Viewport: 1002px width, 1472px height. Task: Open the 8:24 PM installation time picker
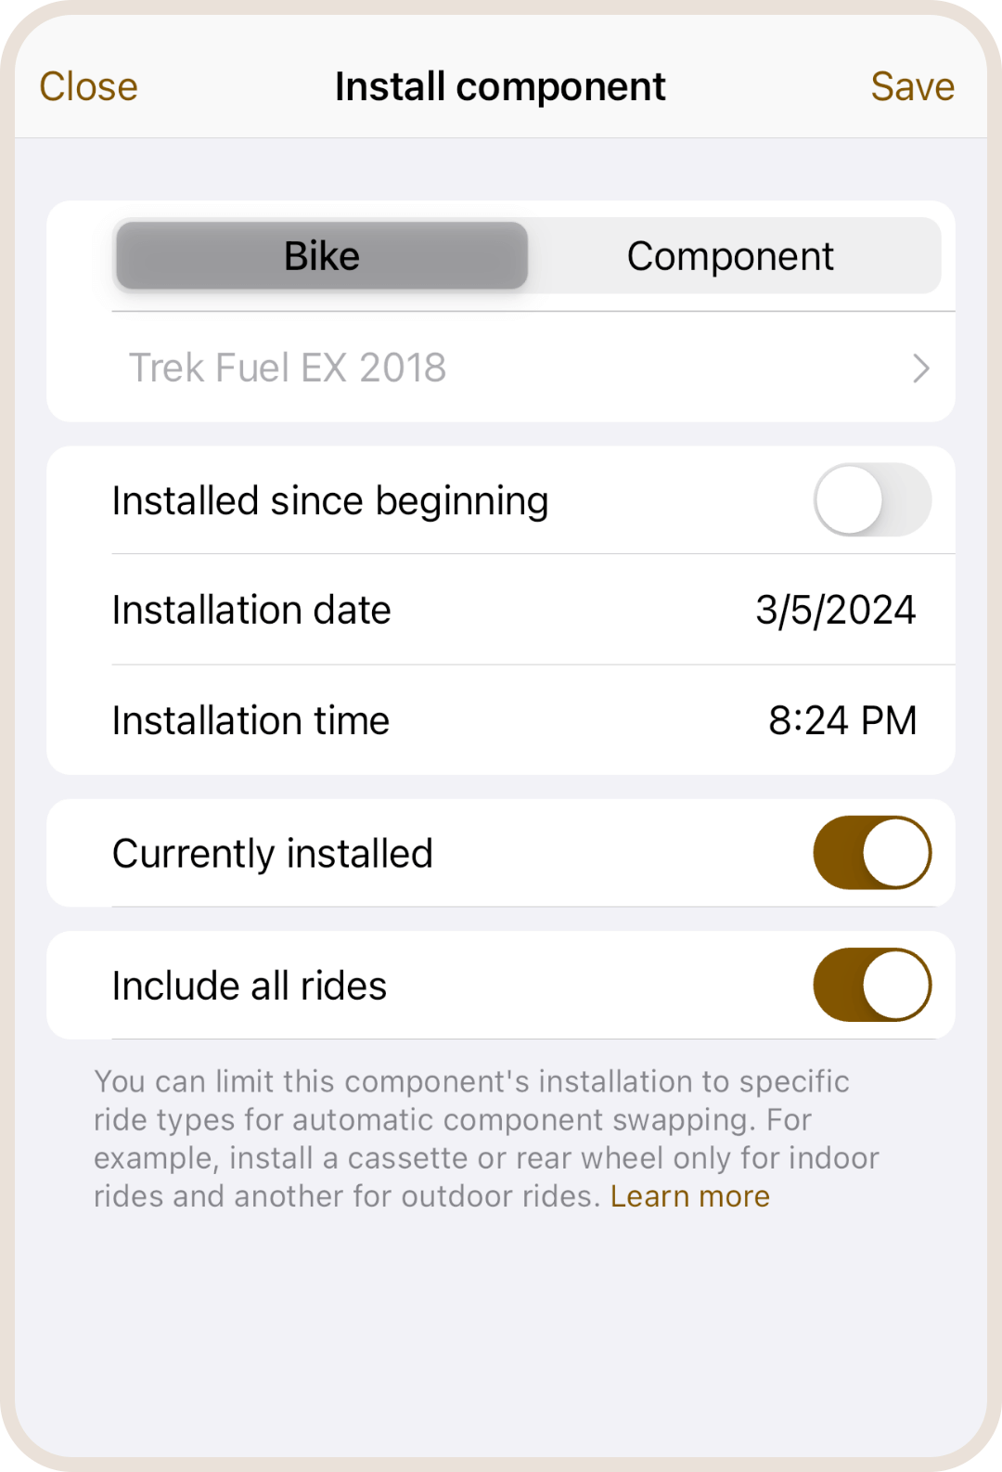point(841,720)
